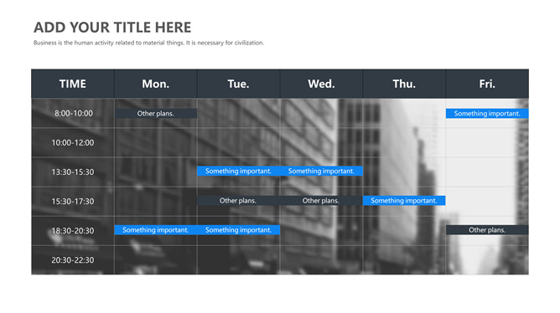
Task: Select the Tue. column header
Action: pos(239,84)
